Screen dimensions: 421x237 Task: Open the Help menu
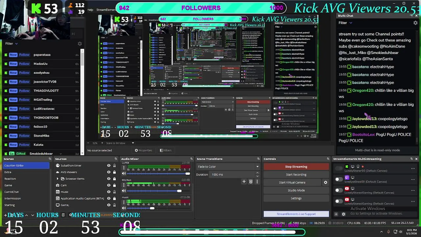coord(90,10)
